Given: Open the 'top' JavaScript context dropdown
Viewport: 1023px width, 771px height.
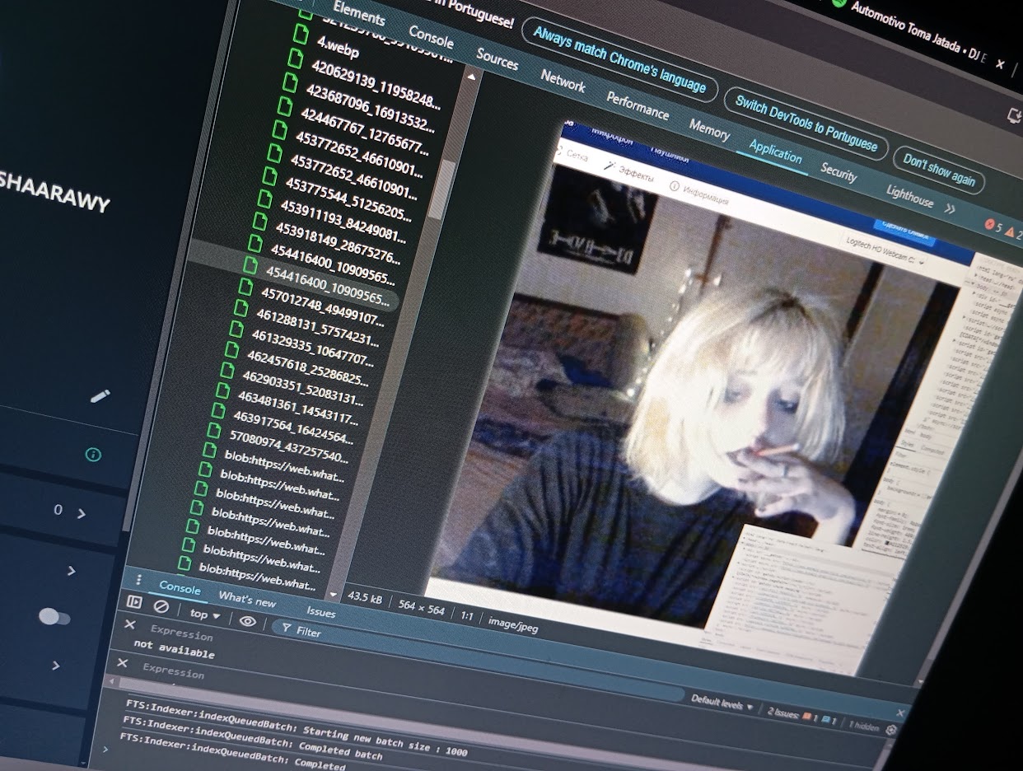Looking at the screenshot, I should tap(205, 614).
